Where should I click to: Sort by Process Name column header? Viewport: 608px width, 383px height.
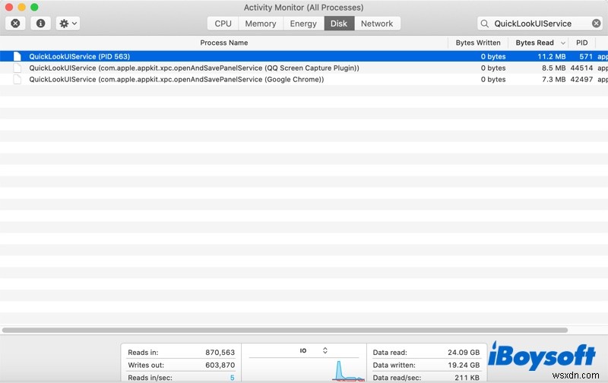pyautogui.click(x=223, y=43)
